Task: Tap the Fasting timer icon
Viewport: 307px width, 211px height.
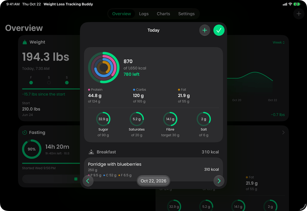Action: click(x=25, y=133)
